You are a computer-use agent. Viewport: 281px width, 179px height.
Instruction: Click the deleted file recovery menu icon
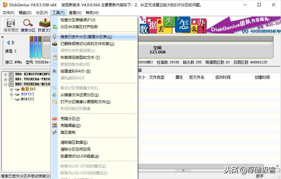pos(55,44)
